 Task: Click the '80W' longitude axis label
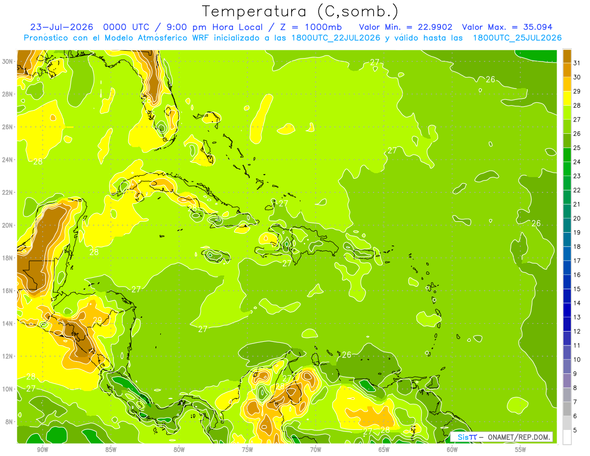click(x=179, y=450)
